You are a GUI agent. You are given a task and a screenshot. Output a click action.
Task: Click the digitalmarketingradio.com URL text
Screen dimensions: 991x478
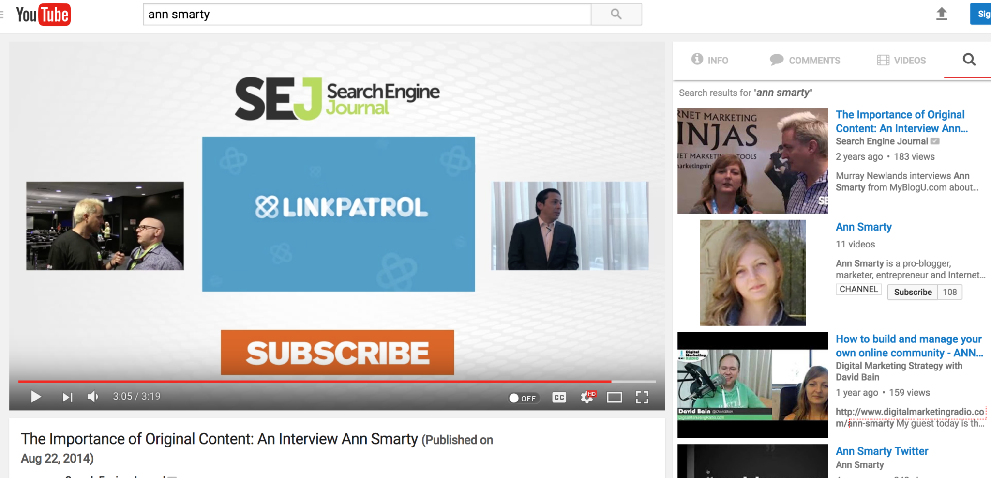pyautogui.click(x=911, y=417)
